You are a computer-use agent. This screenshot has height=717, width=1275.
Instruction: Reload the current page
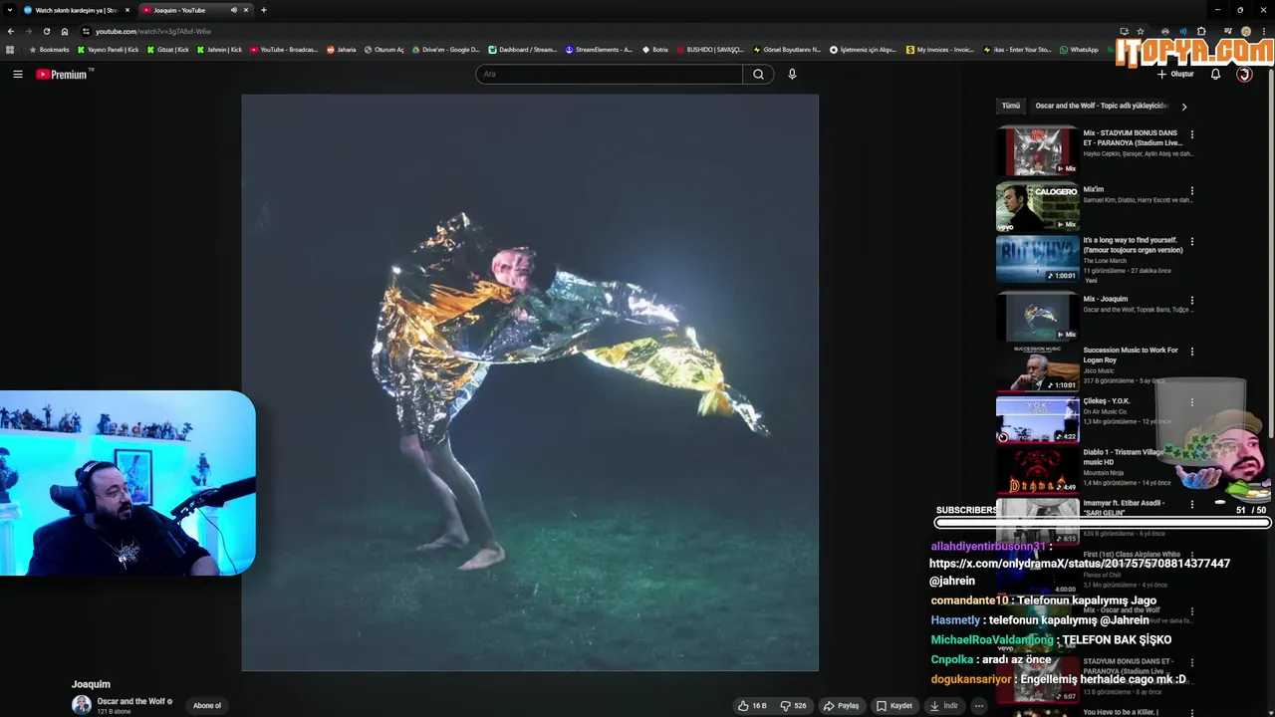click(x=46, y=31)
